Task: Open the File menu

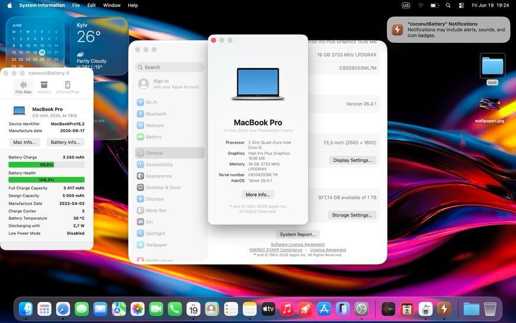Action: [x=76, y=5]
